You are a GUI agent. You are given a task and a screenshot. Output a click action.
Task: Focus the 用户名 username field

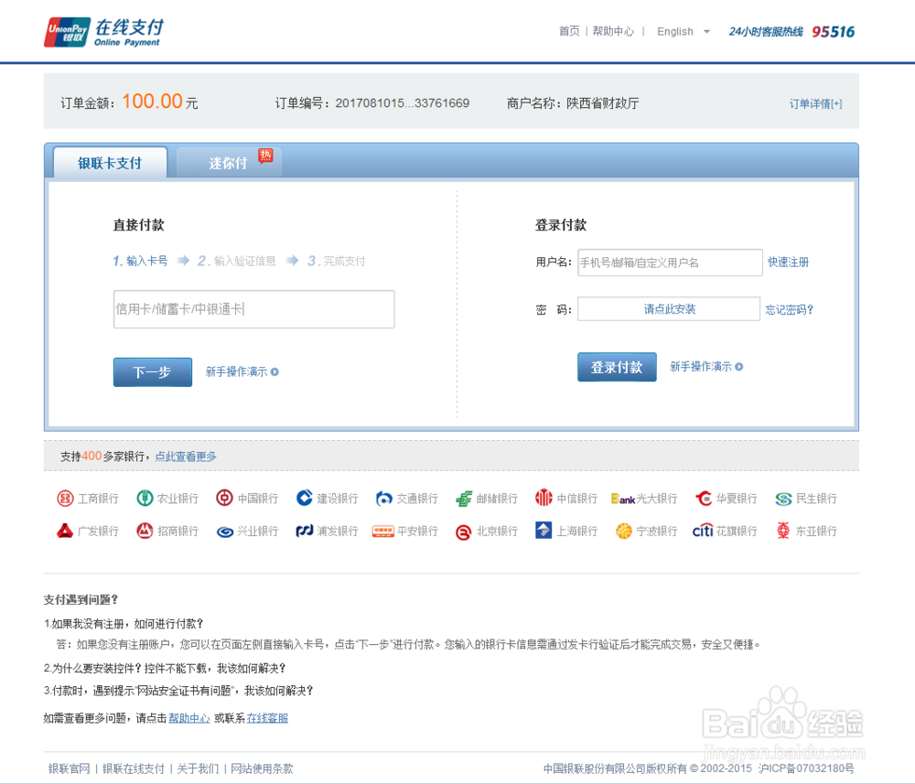click(x=670, y=263)
